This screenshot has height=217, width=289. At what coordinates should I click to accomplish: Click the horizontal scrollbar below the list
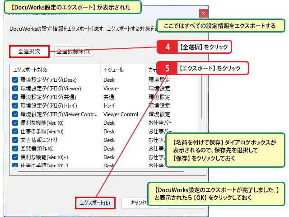point(101,171)
